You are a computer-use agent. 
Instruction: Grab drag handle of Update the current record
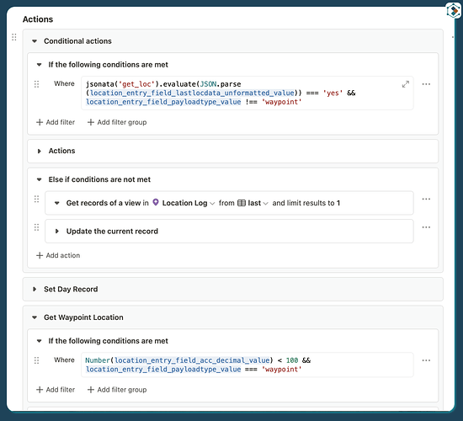tap(36, 227)
